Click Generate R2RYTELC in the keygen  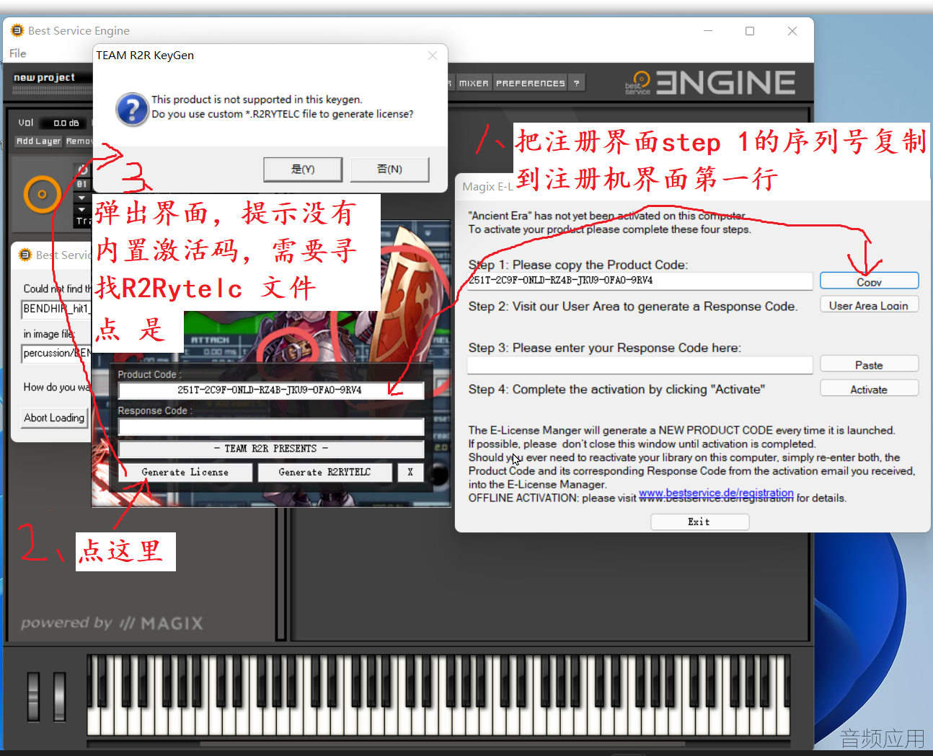pos(324,472)
